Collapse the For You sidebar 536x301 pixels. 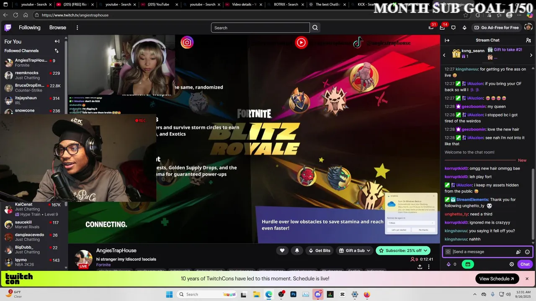click(57, 41)
